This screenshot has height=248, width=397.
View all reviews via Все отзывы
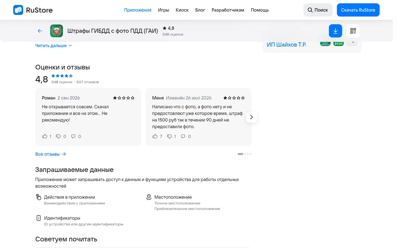tap(51, 154)
